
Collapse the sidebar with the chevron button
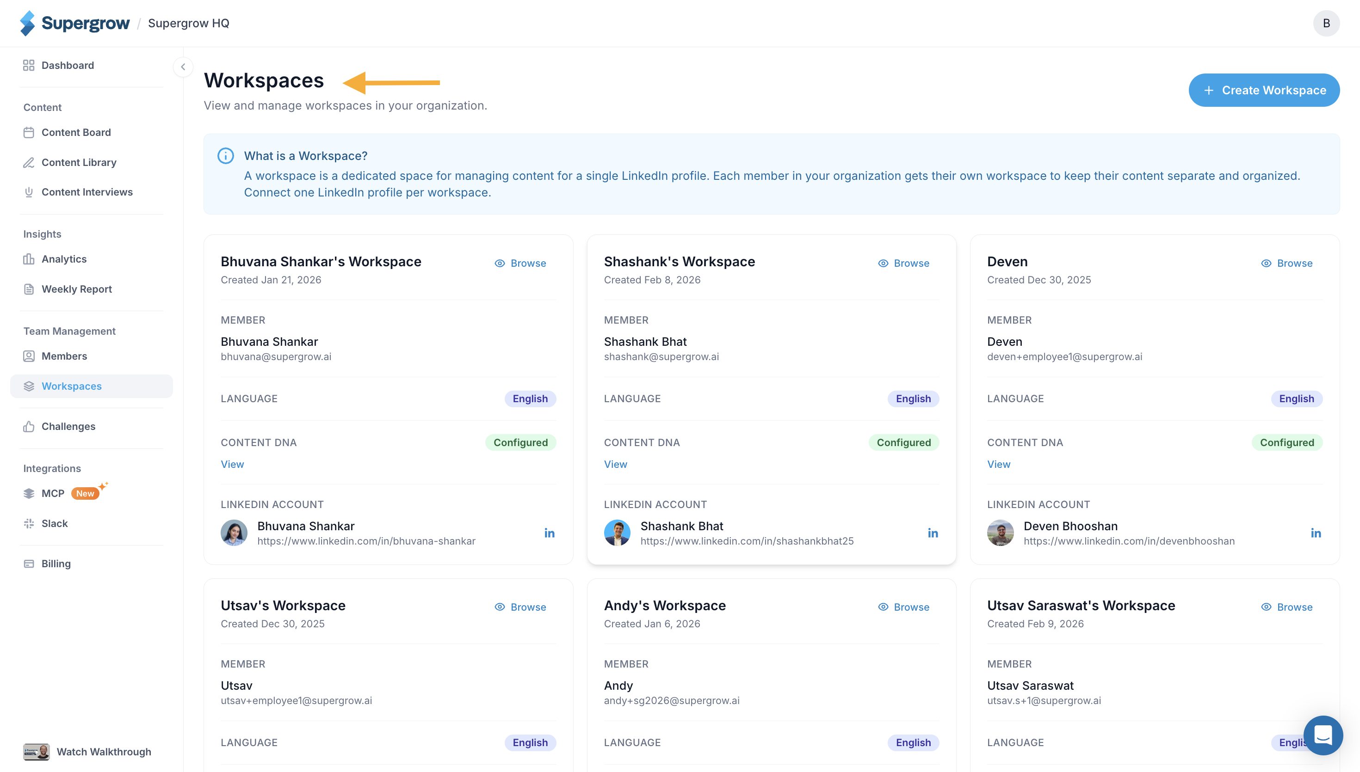click(183, 67)
